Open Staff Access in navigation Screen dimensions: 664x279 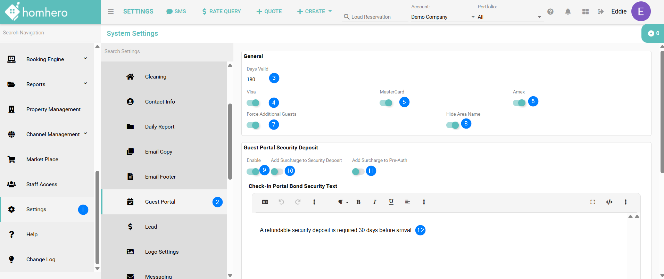pos(42,184)
